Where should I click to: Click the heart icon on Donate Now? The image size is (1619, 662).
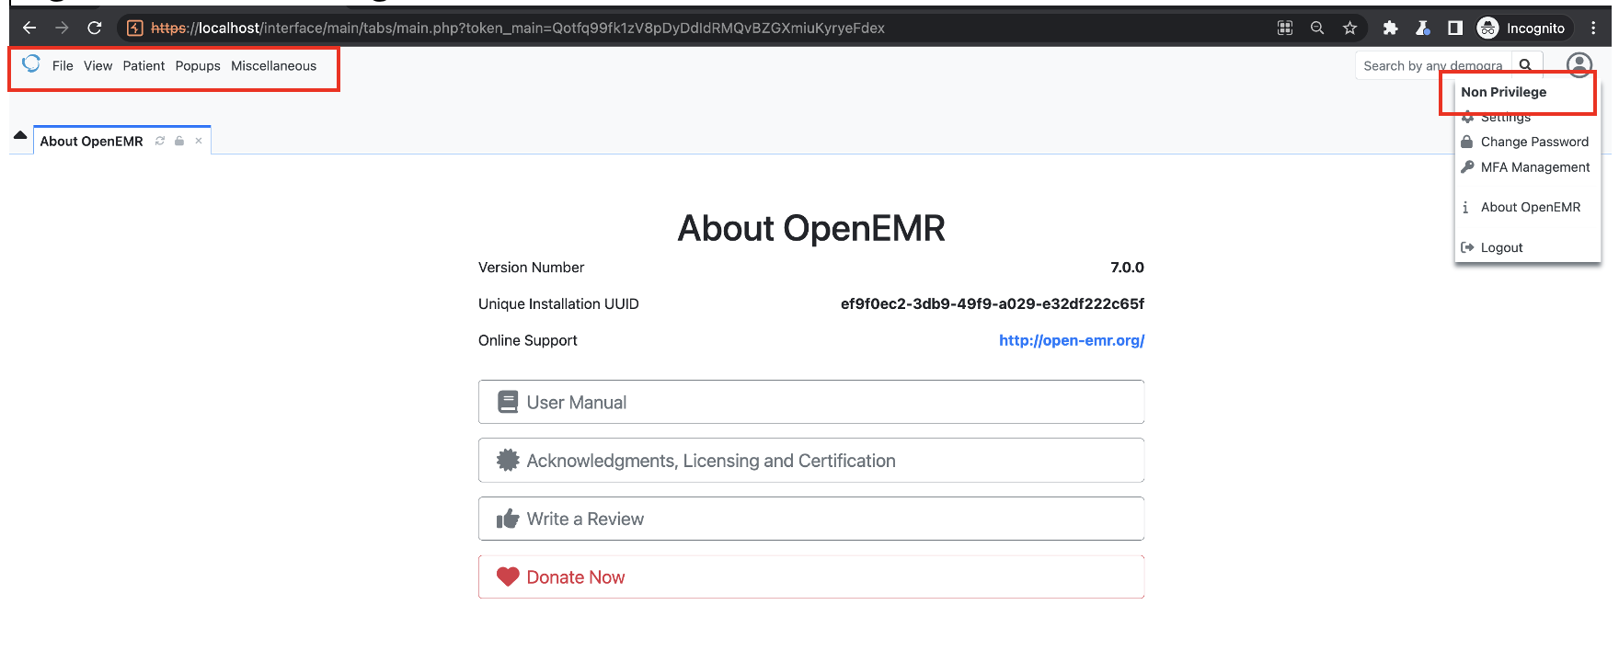(508, 576)
